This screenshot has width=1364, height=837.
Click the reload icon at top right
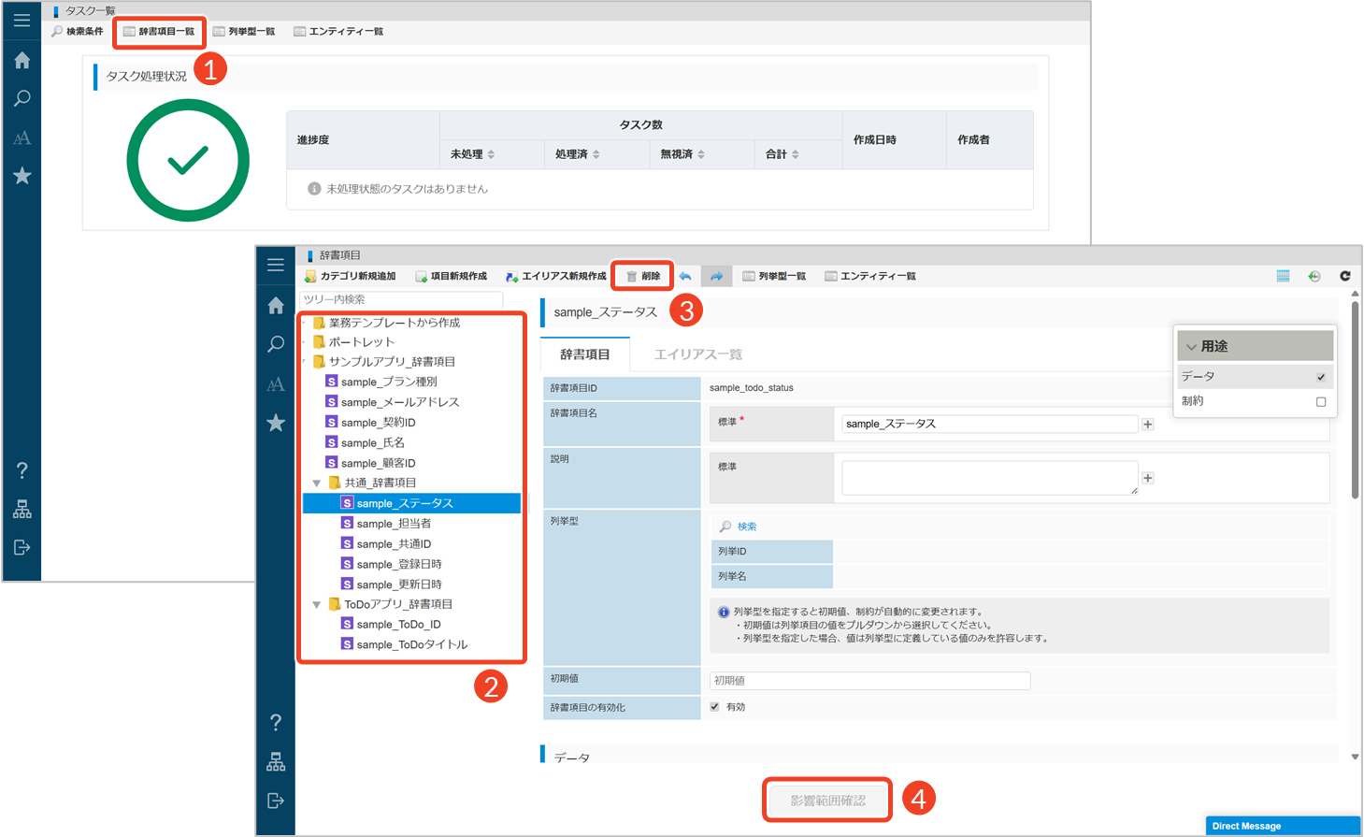1344,276
